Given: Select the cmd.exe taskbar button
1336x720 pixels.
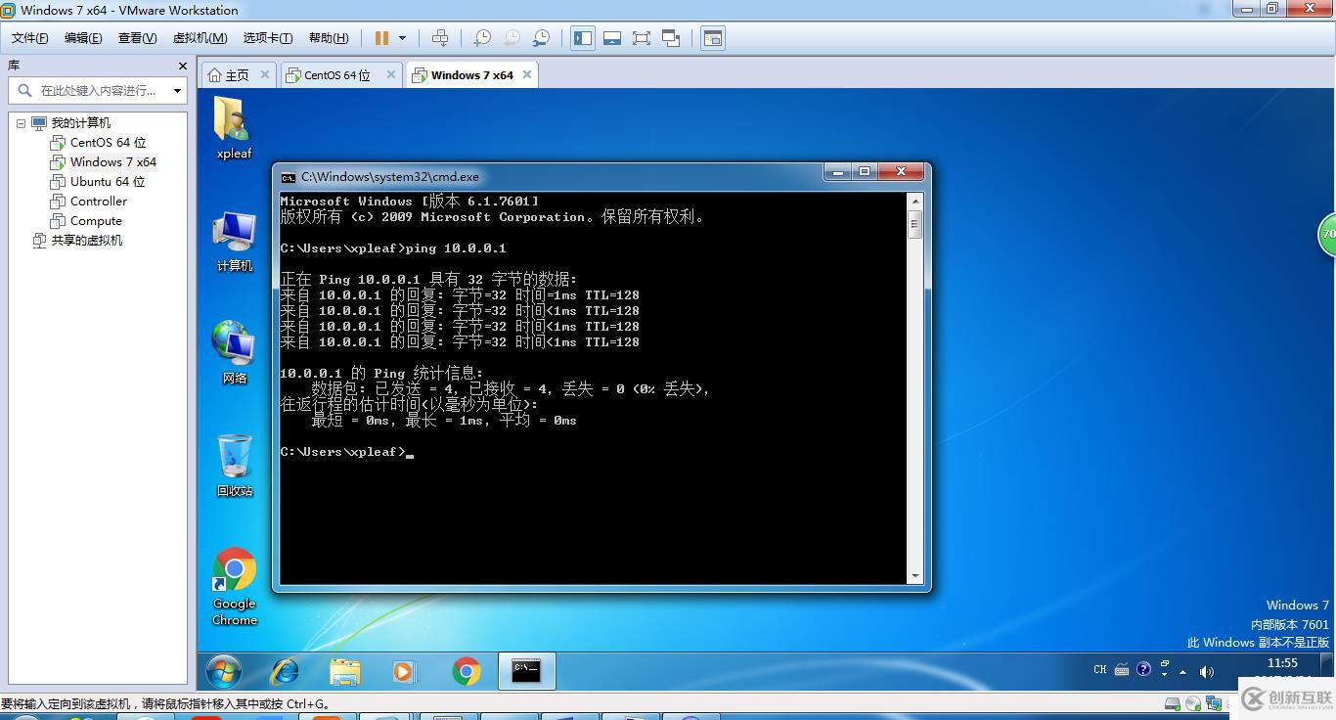Looking at the screenshot, I should (526, 671).
